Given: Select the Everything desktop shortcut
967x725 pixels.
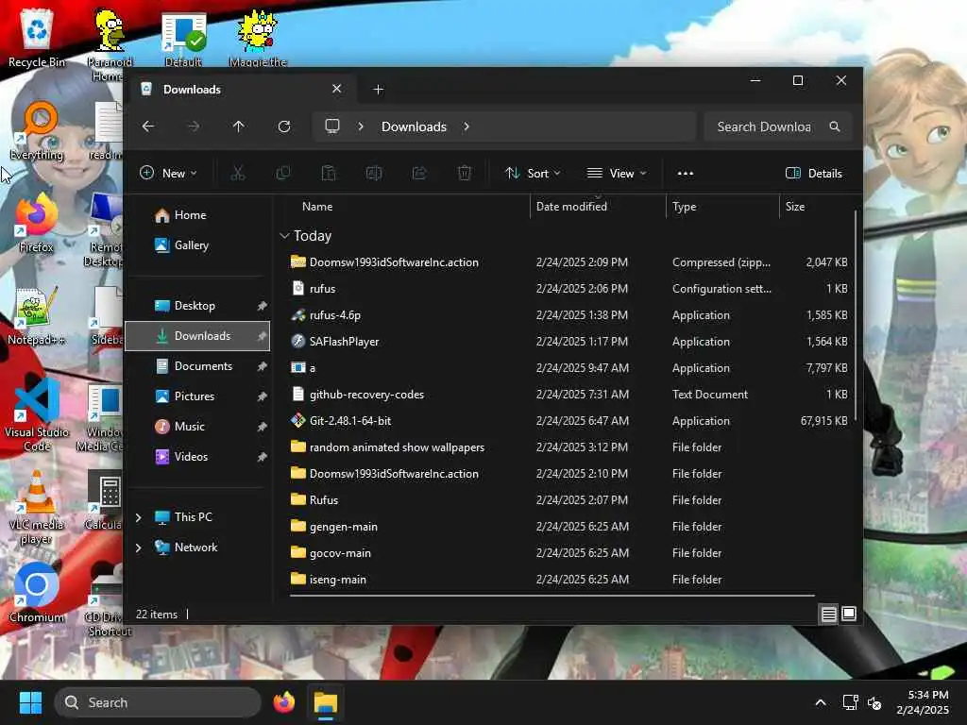Looking at the screenshot, I should coord(37,130).
